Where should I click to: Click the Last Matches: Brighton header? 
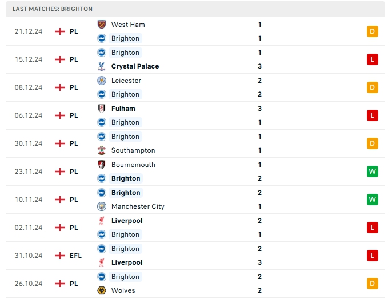tap(53, 9)
